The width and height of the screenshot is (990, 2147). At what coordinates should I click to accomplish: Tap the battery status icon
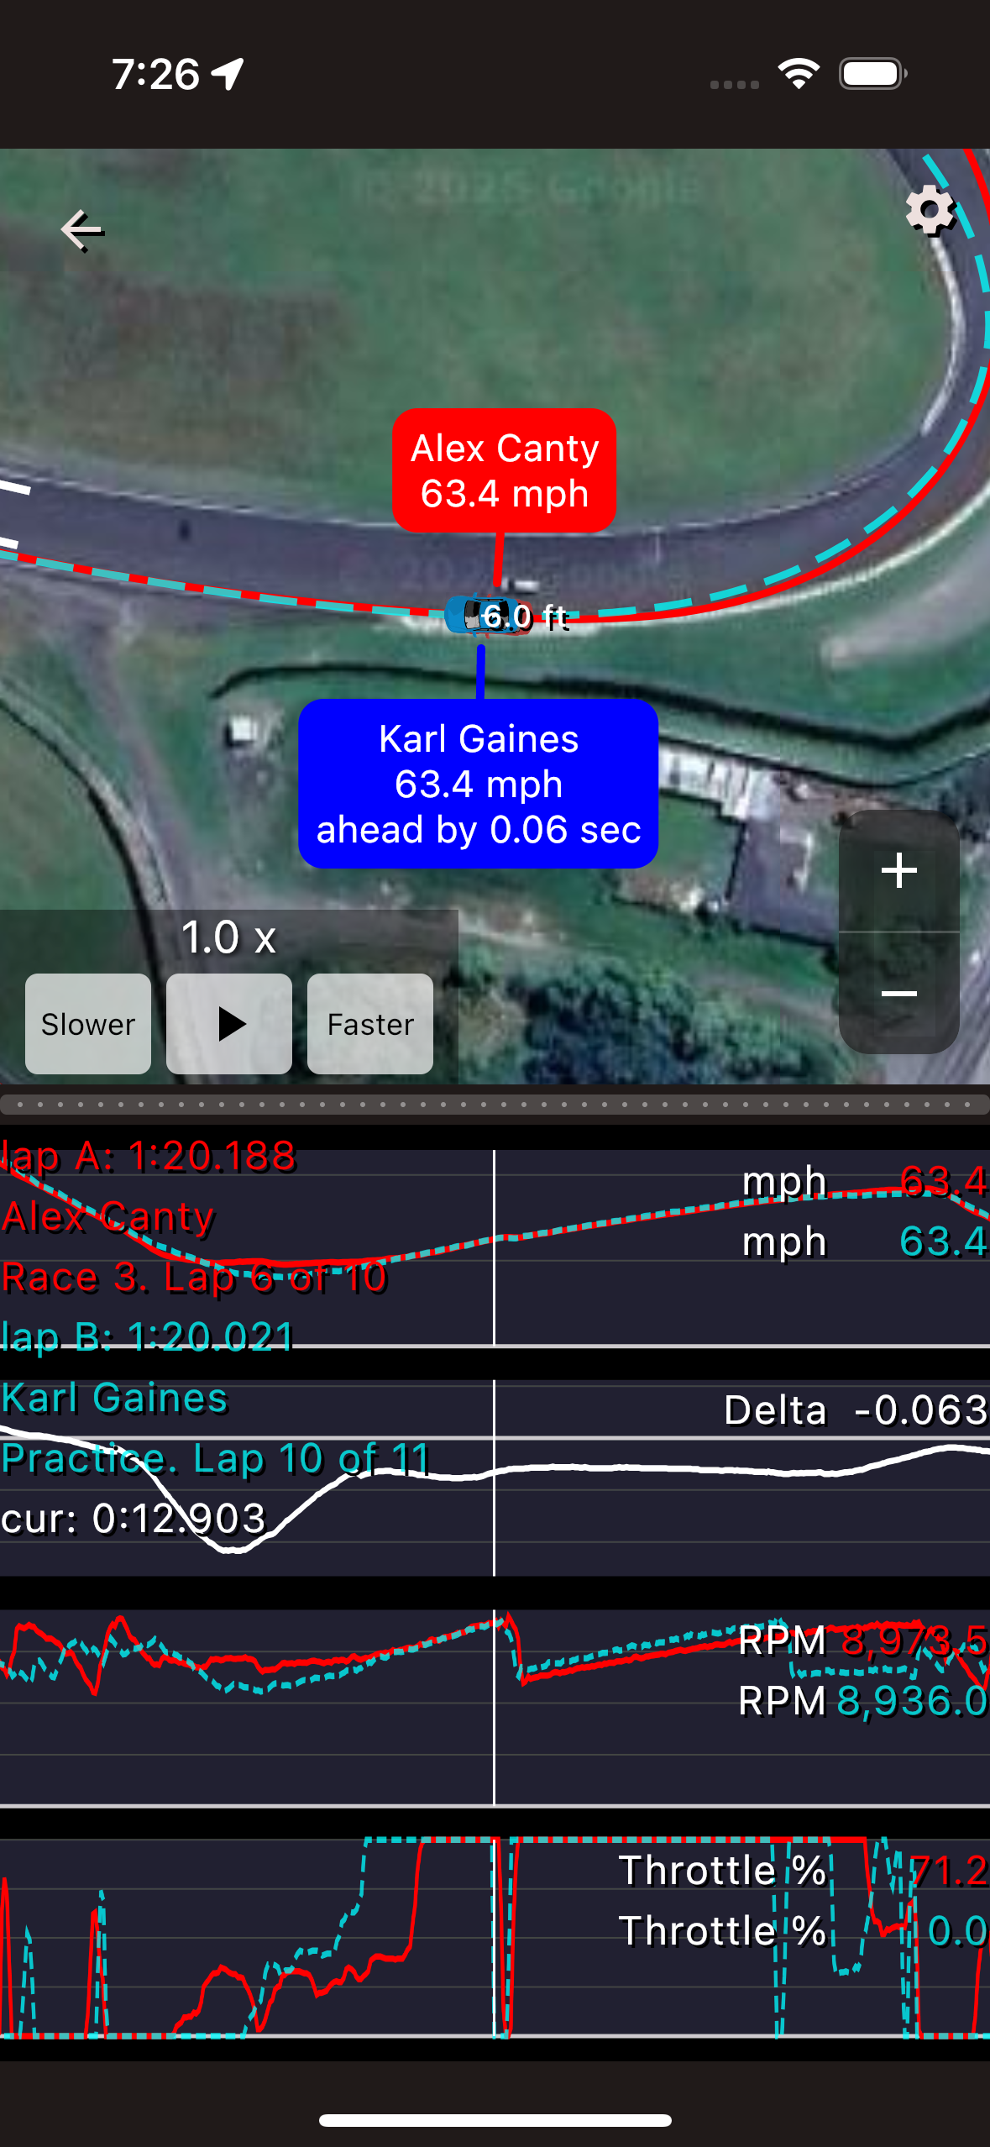tap(873, 74)
